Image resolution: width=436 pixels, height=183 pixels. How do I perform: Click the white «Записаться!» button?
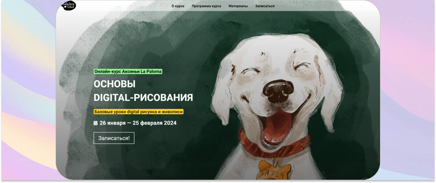tap(114, 138)
